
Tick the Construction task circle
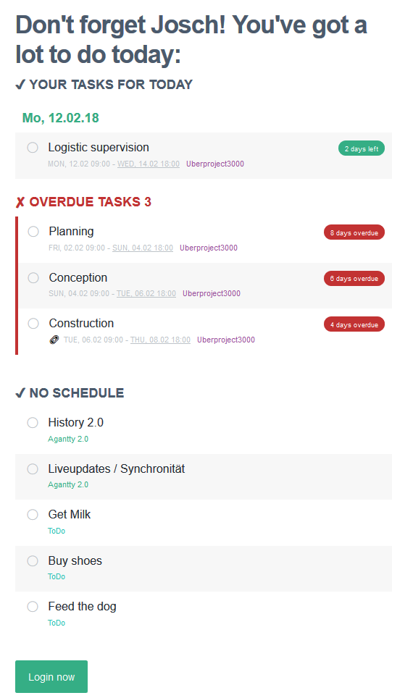[x=33, y=324]
